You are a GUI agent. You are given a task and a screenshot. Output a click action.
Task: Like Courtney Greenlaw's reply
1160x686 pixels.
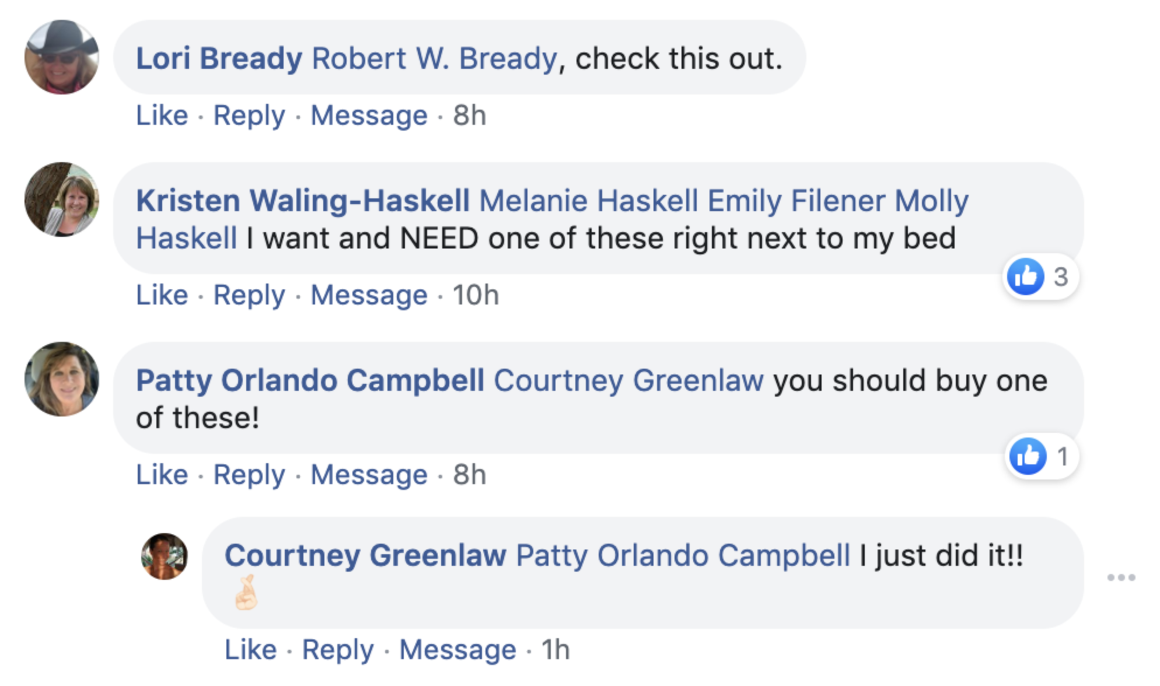coord(250,650)
